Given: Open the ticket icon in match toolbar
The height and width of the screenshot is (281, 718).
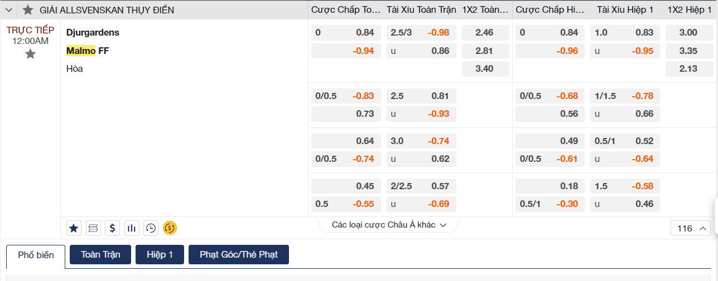Looking at the screenshot, I should 93,228.
